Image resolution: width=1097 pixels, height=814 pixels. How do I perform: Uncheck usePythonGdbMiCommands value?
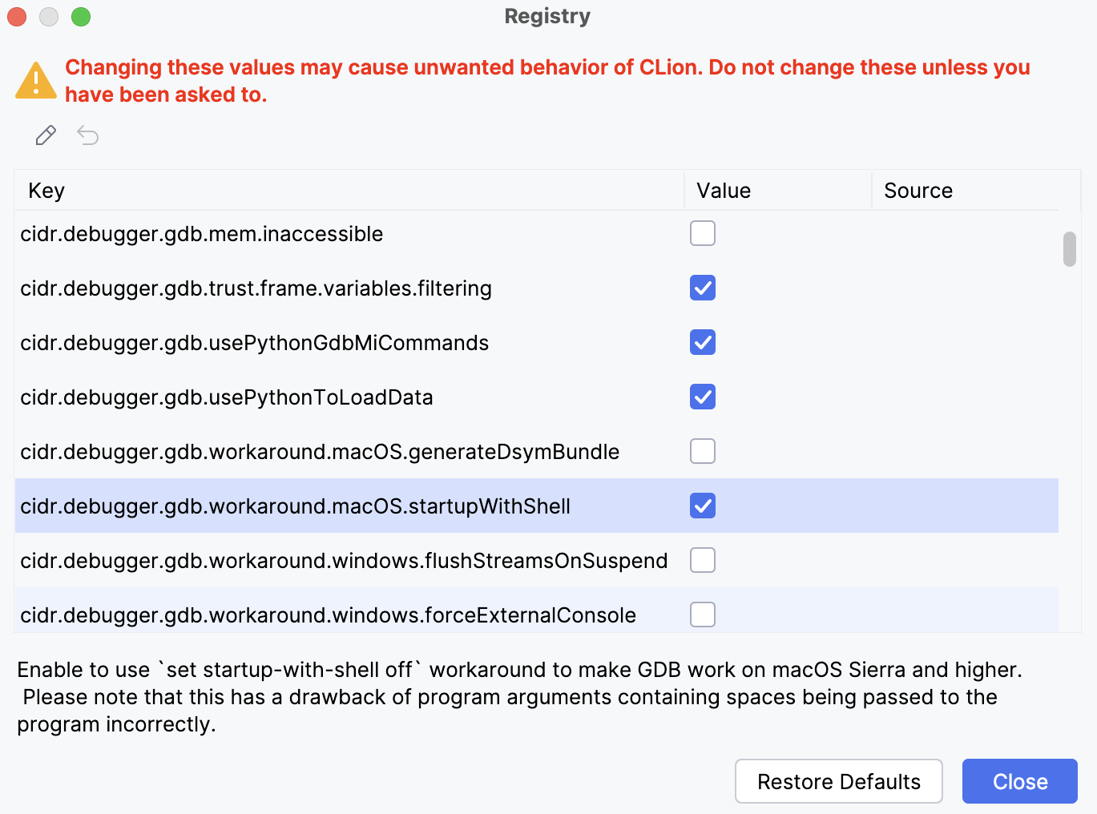pyautogui.click(x=702, y=342)
